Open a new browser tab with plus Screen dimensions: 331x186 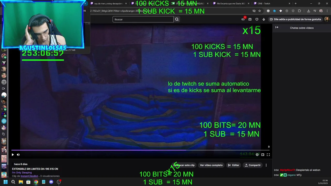[x=296, y=4]
